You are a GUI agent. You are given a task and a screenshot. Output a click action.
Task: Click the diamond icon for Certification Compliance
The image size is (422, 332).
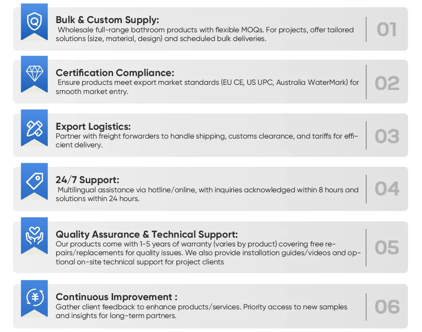(x=34, y=73)
